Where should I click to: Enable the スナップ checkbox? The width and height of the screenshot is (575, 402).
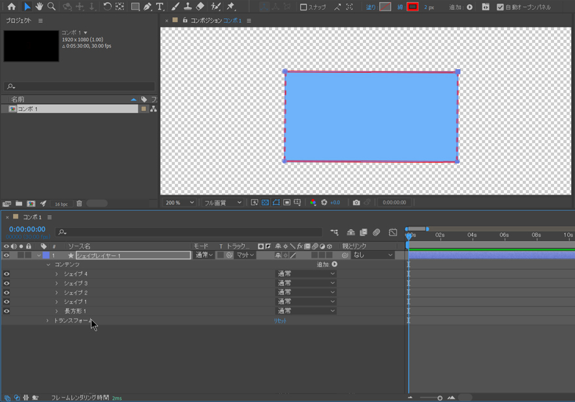303,7
